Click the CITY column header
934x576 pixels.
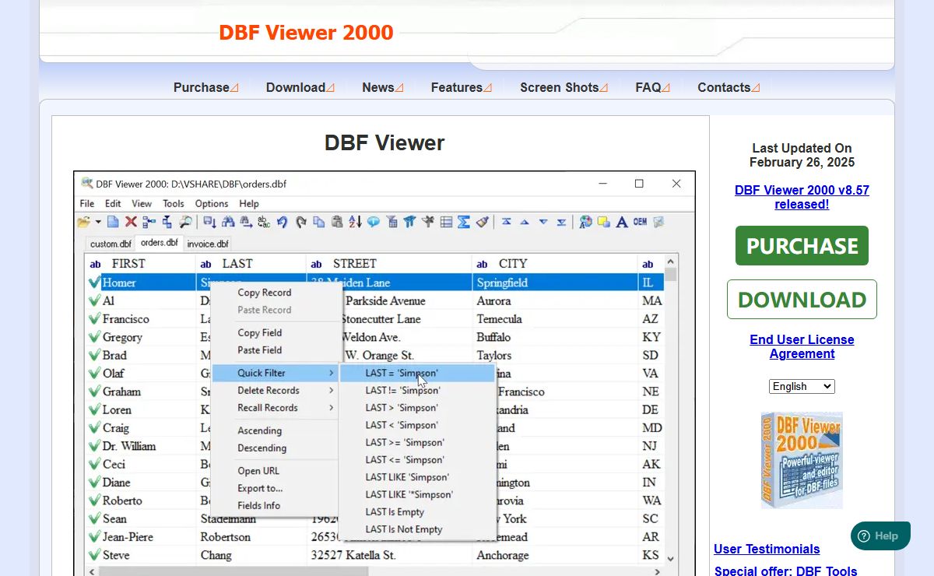click(554, 264)
